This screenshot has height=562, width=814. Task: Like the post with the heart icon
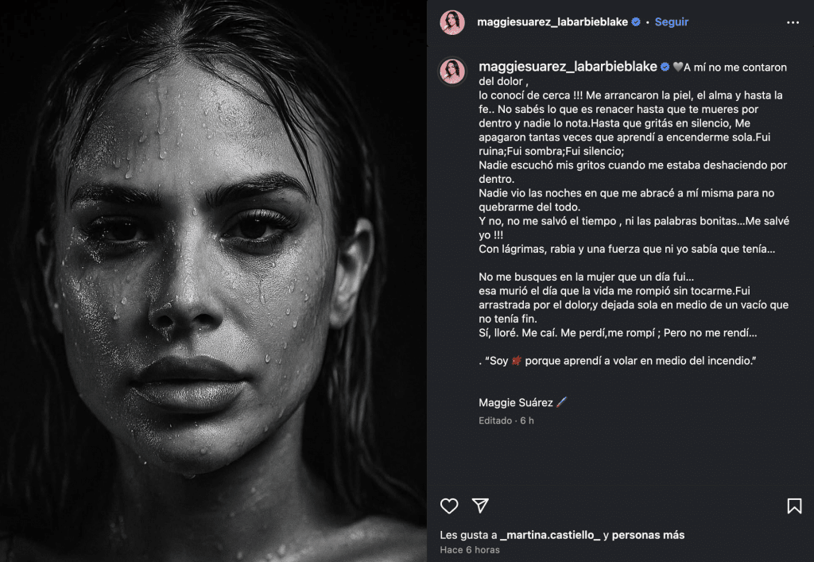[x=449, y=506]
